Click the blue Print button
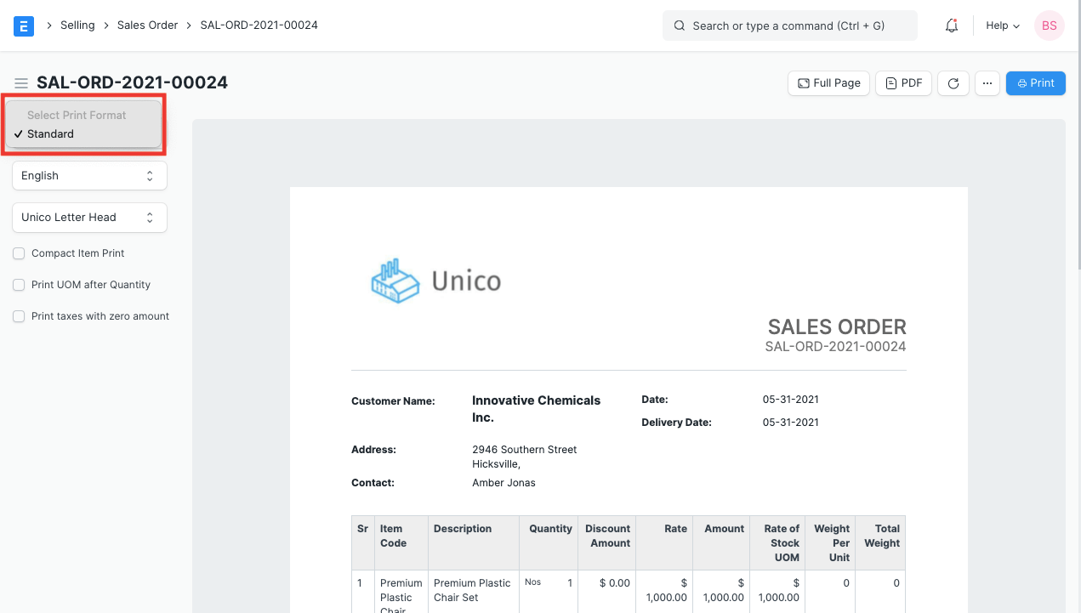 pos(1035,83)
